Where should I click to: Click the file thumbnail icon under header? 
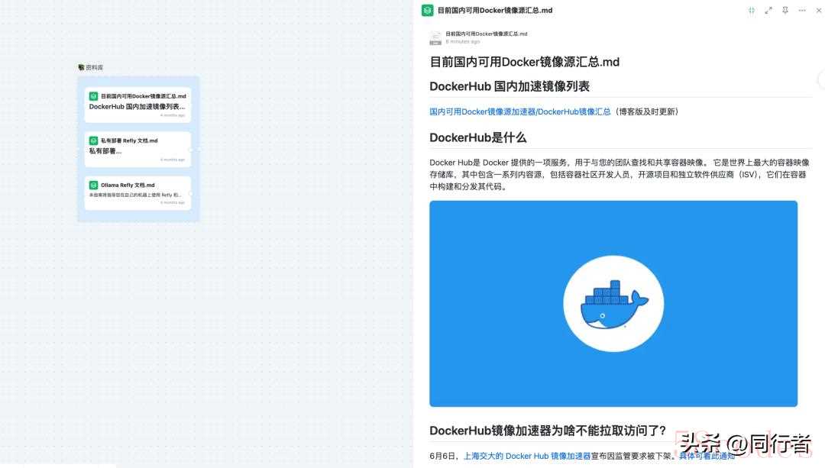pyautogui.click(x=435, y=37)
